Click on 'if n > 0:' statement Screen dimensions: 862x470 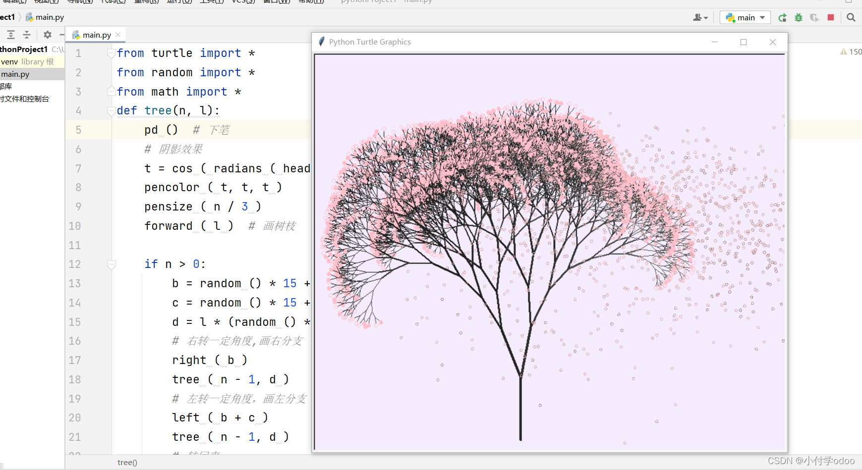pyautogui.click(x=175, y=264)
